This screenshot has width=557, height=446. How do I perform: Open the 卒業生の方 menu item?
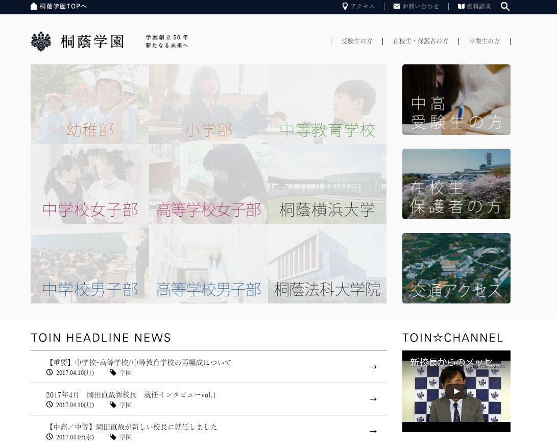[x=484, y=41]
